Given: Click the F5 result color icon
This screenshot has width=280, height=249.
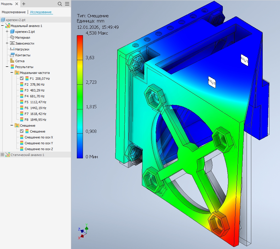Looking at the screenshot, I should pyautogui.click(x=22, y=102).
